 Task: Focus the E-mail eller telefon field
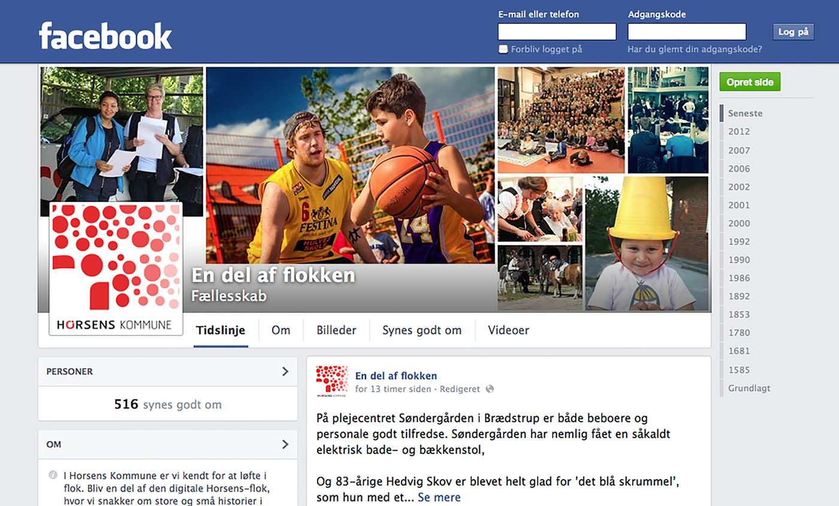click(x=557, y=32)
